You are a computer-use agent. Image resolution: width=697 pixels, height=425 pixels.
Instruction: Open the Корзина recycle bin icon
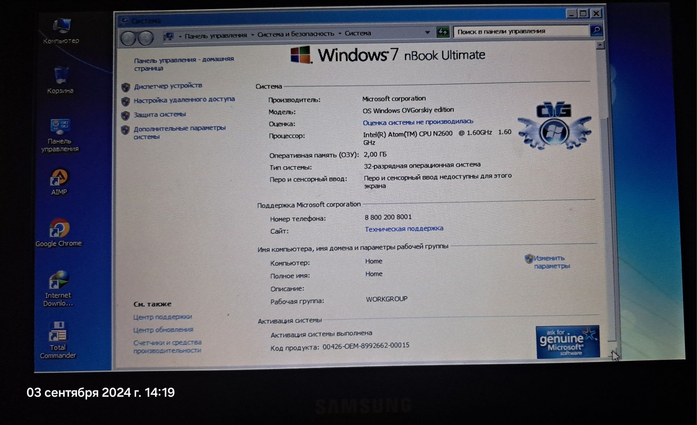60,80
